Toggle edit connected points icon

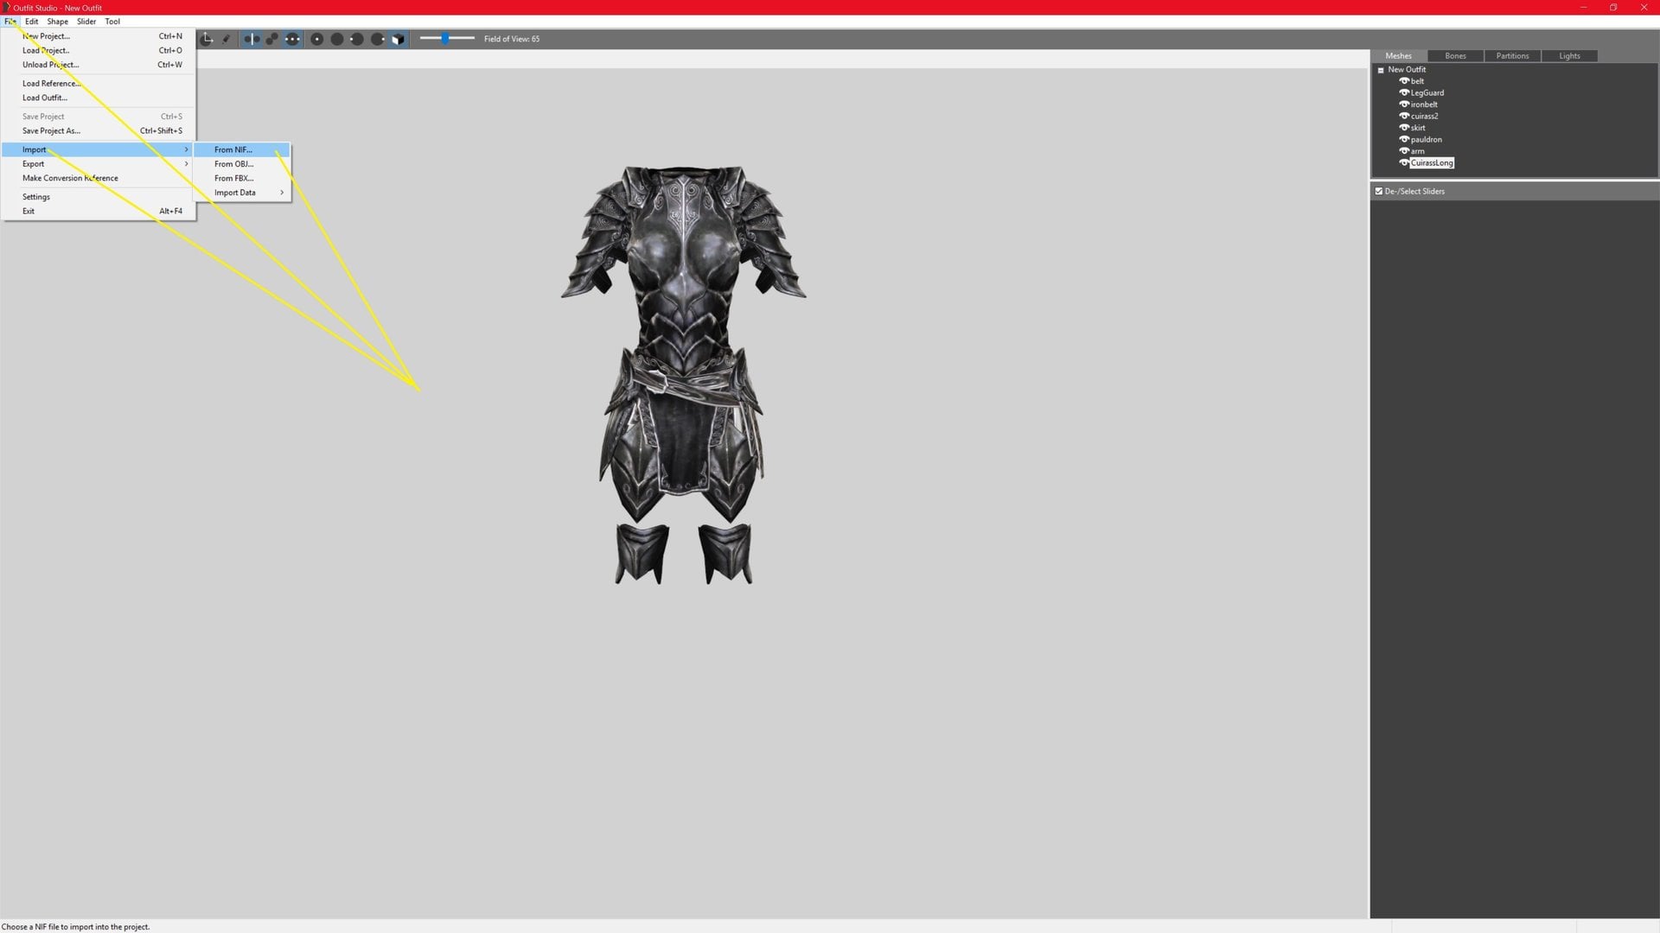272,39
